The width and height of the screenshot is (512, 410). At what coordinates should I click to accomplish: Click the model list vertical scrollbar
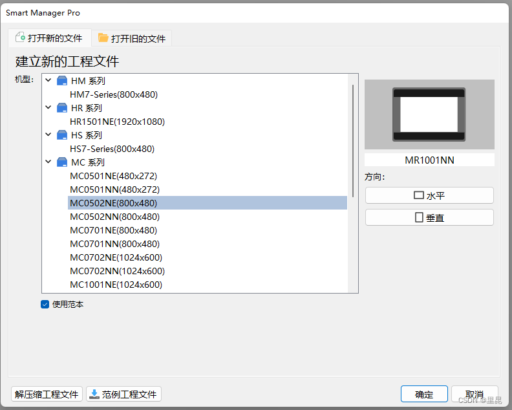click(x=353, y=141)
